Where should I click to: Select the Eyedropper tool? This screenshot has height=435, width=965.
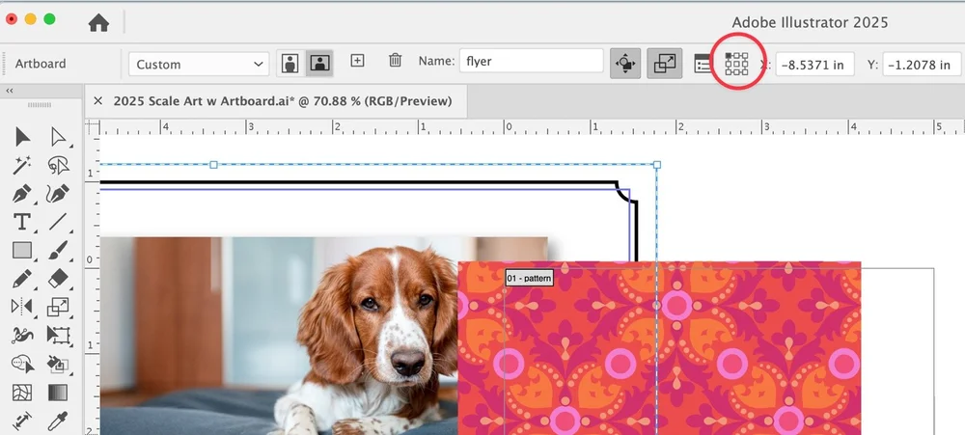pos(58,421)
